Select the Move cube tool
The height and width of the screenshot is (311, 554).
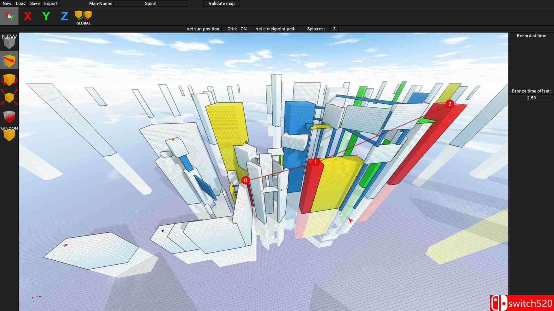point(9,60)
